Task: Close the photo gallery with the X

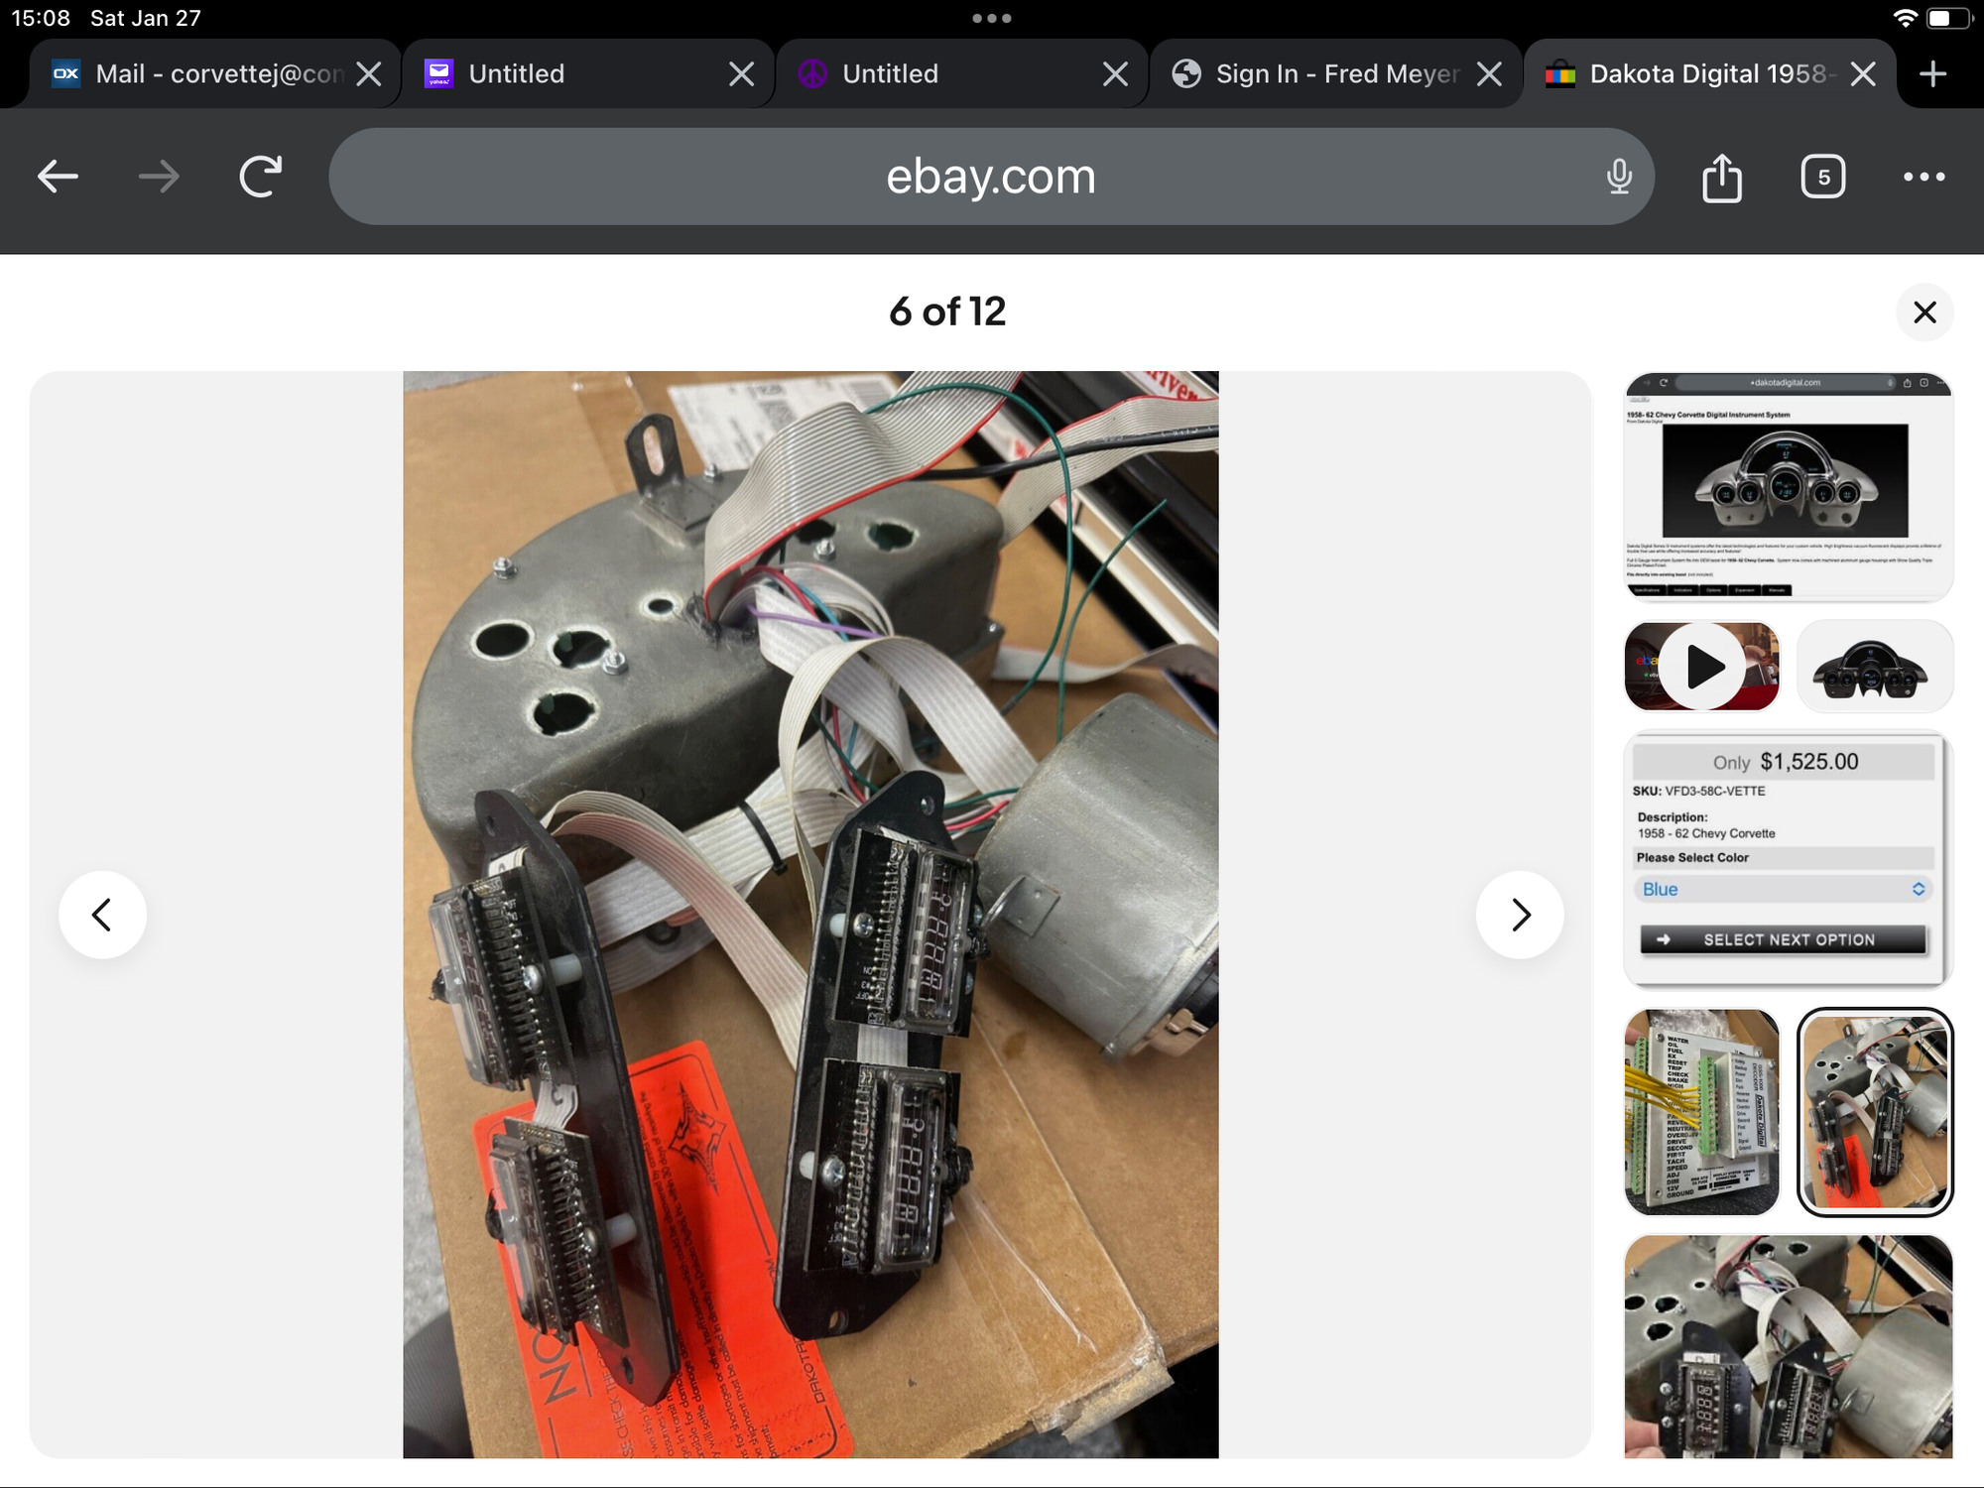Action: pyautogui.click(x=1925, y=312)
